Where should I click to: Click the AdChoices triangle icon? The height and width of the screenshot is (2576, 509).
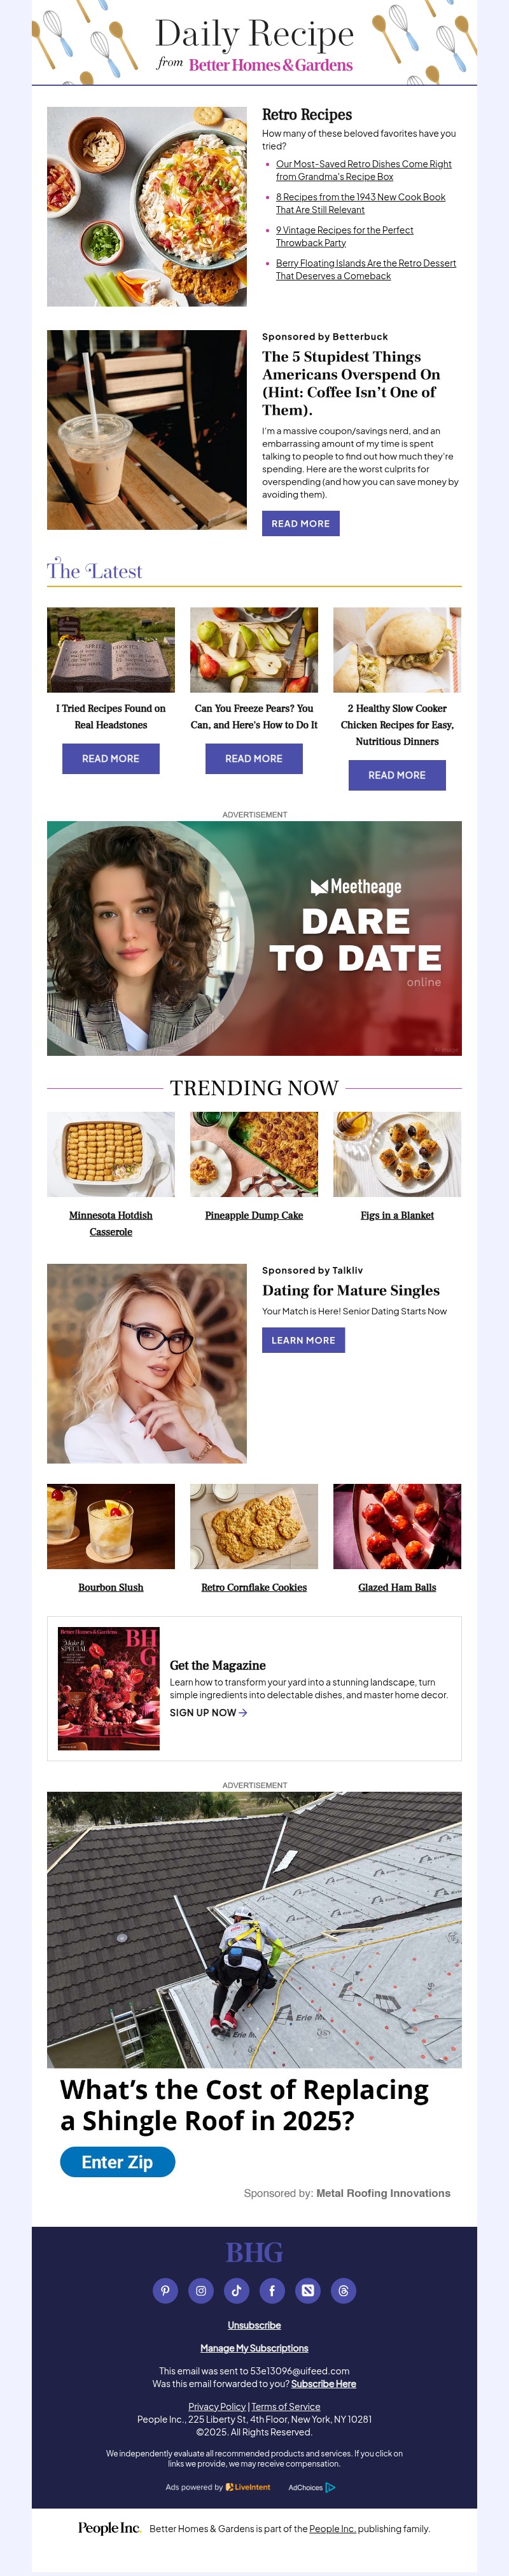pos(331,2487)
